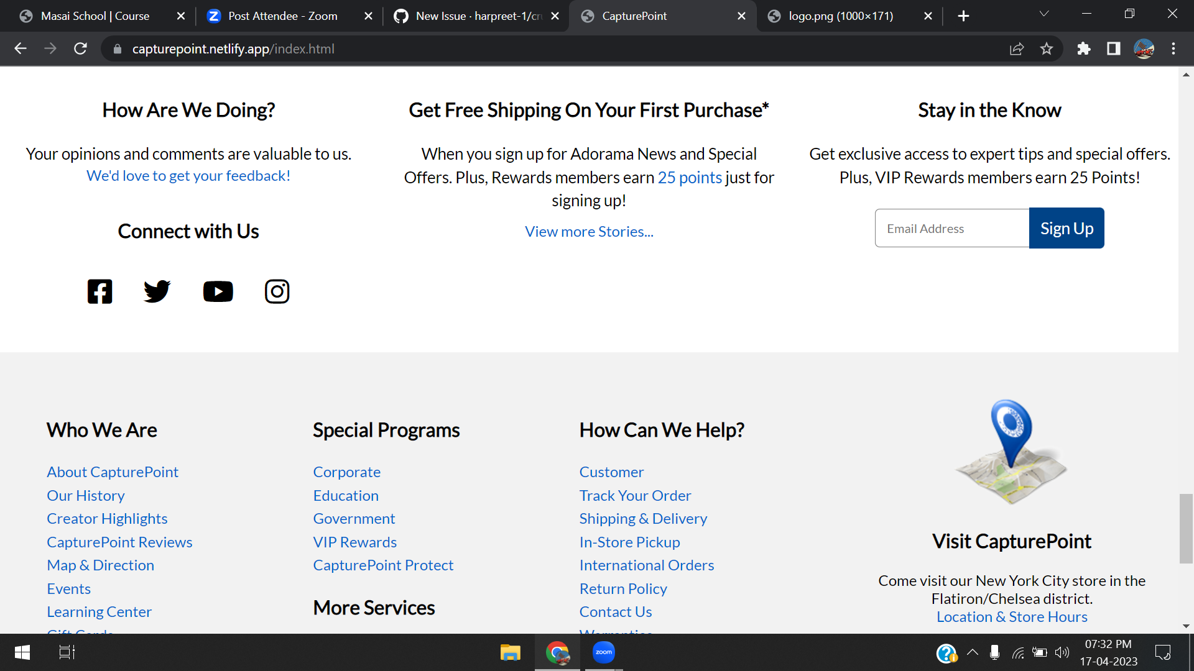Bookmark page with the star icon

[x=1047, y=48]
